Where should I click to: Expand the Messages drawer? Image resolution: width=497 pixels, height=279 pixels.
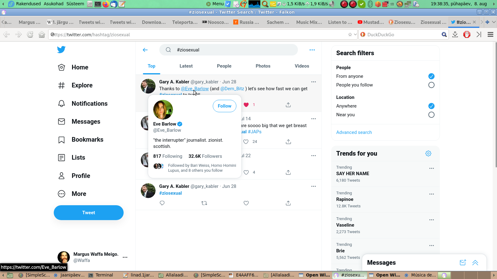[x=475, y=263]
